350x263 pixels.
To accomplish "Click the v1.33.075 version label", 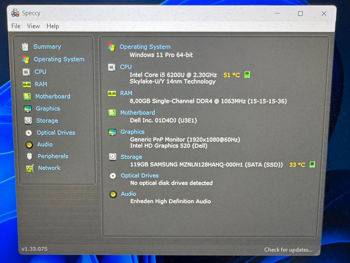I will (34, 249).
